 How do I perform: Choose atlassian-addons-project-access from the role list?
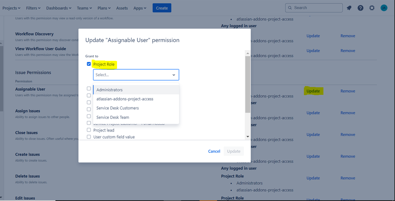point(136,99)
